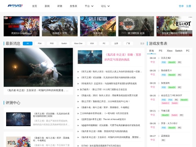Select the PS release schedule tab

[x=160, y=51]
